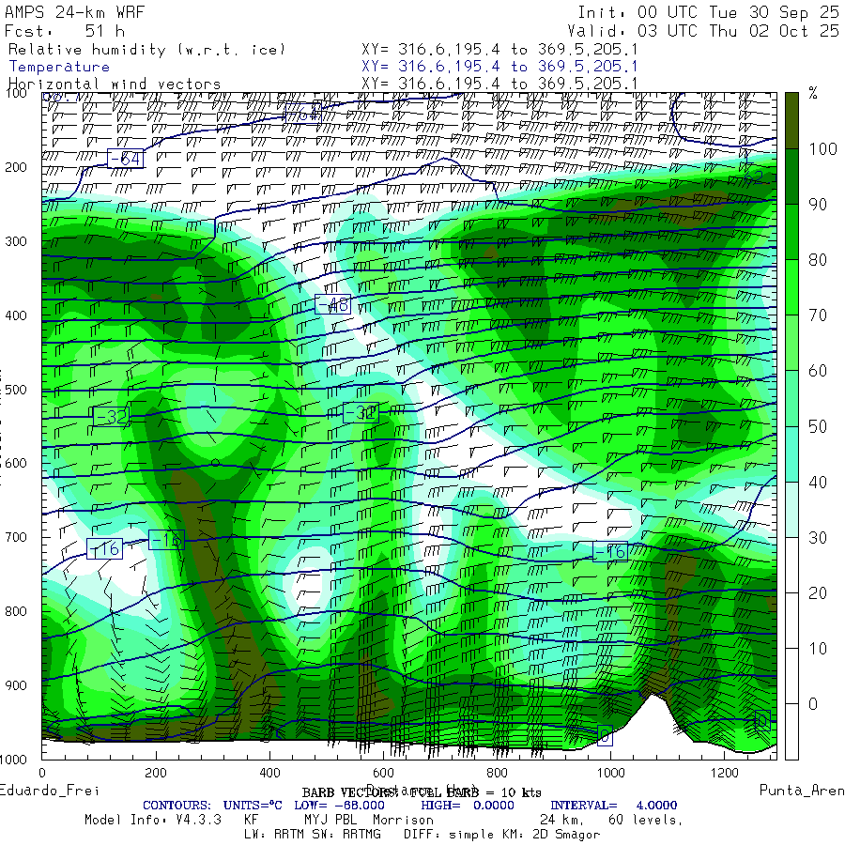Click the blue Temperature legend label
Viewport: 845px width, 845px height.
(x=59, y=67)
